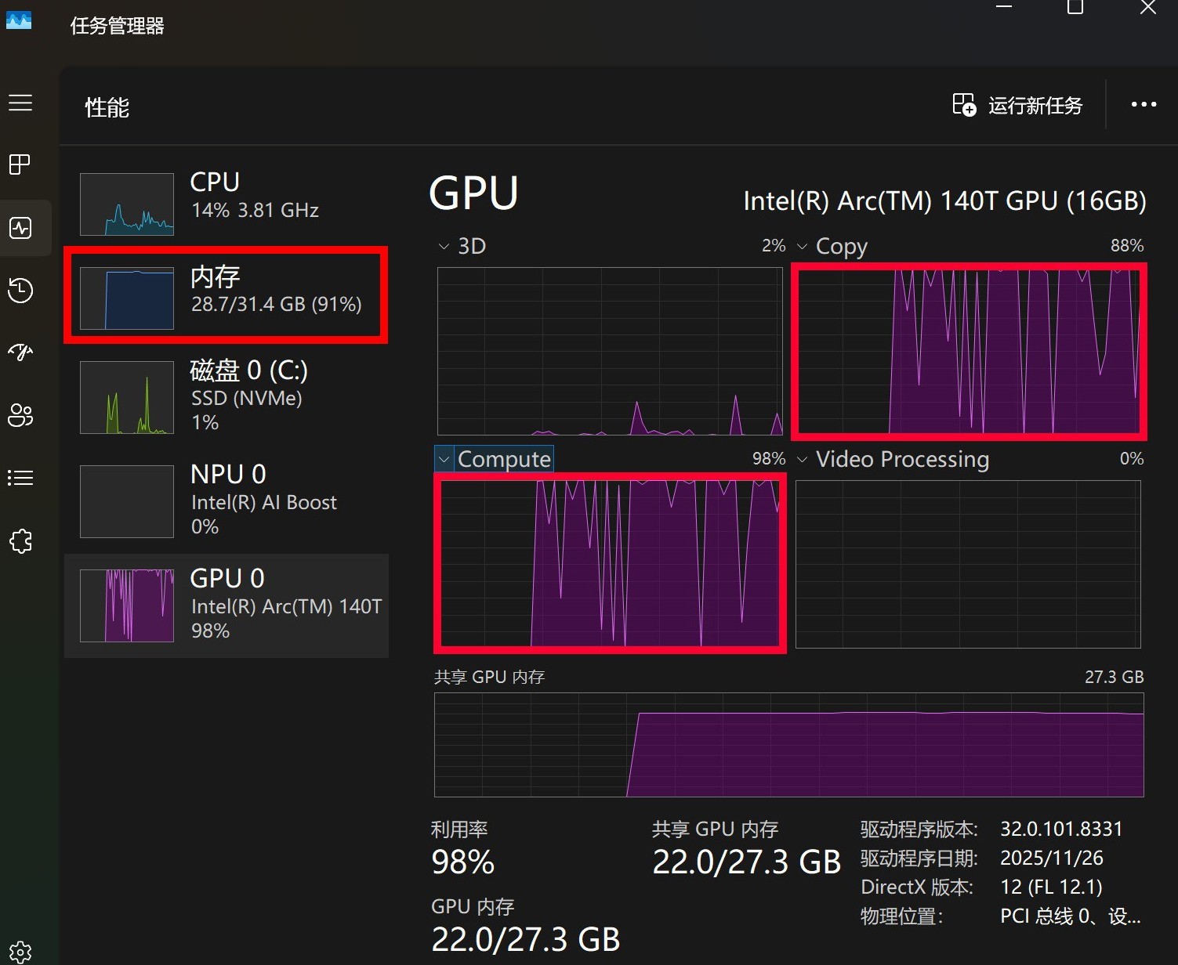Click the CPU mini graph thumbnail
1178x965 pixels.
[127, 204]
